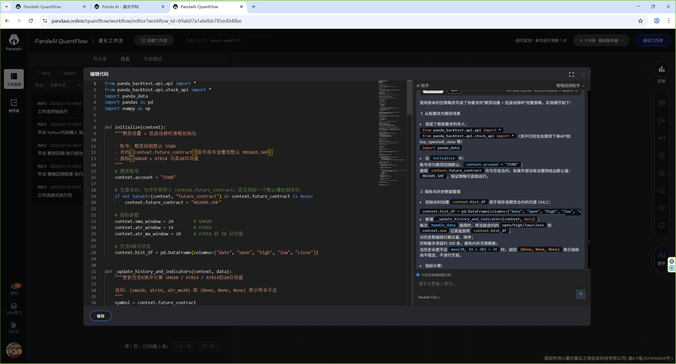Click the import arrow icon in right toolbar
This screenshot has width=676, height=364.
tap(661, 138)
